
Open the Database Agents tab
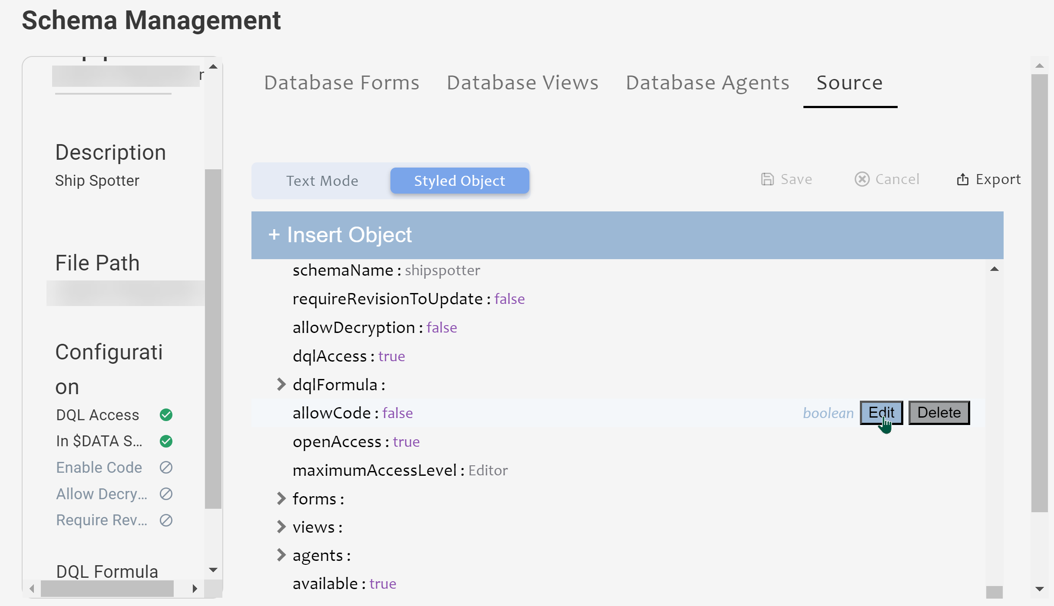[x=707, y=82]
